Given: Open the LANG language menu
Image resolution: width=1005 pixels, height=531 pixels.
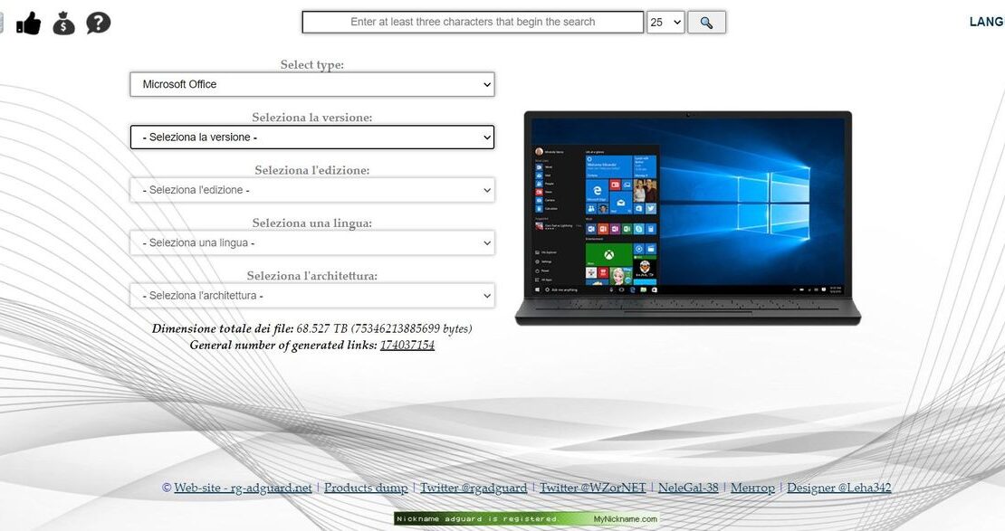Looking at the screenshot, I should pyautogui.click(x=987, y=22).
